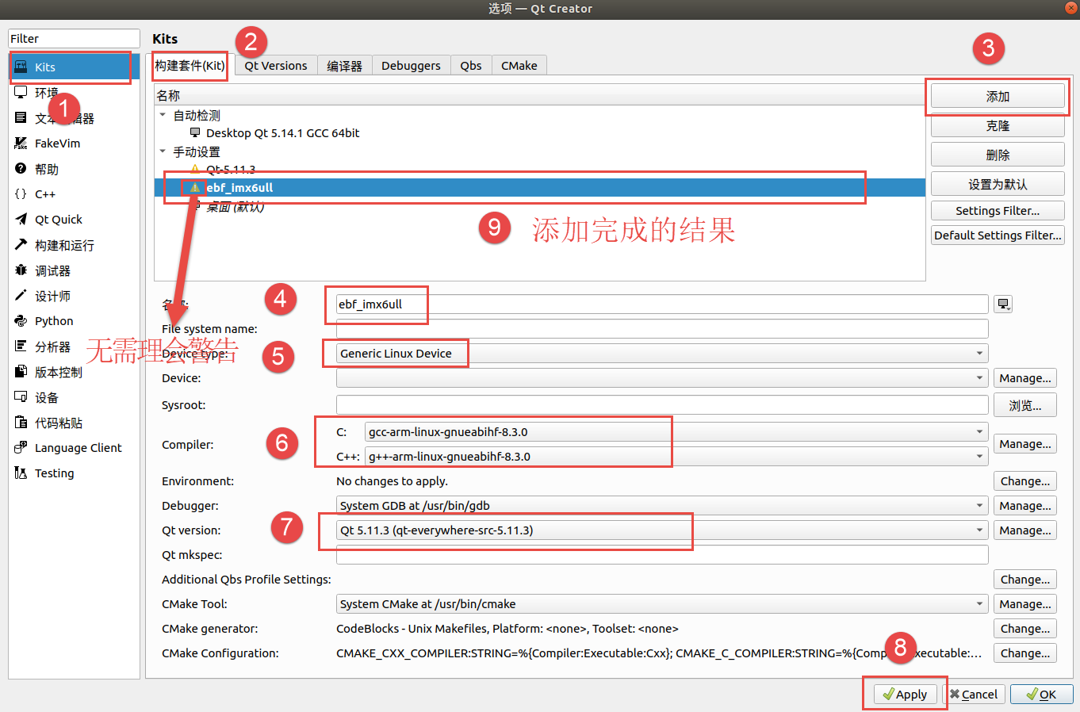Open the 设计师 settings category
Viewport: 1080px width, 712px height.
74,296
